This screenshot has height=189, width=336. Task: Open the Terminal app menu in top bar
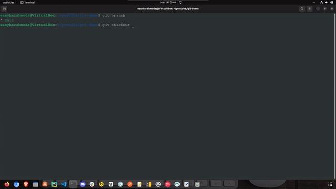coord(27,2)
